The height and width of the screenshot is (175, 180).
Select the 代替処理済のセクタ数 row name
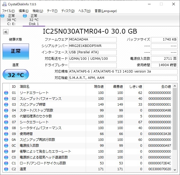(x=36, y=116)
